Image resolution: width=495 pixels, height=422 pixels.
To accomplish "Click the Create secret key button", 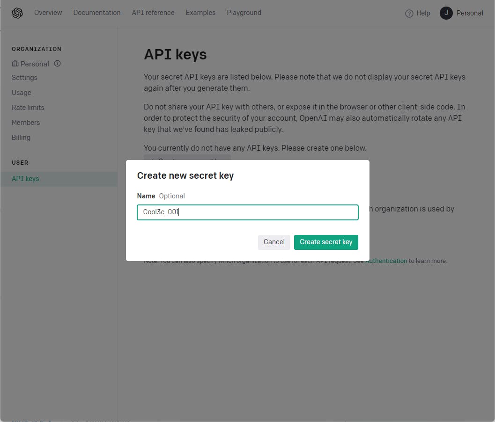I will 326,242.
